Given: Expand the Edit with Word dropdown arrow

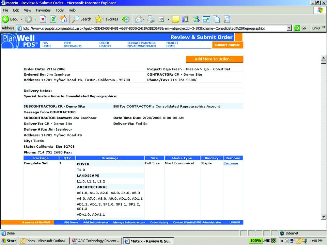Looking at the screenshot, I should point(168,19).
